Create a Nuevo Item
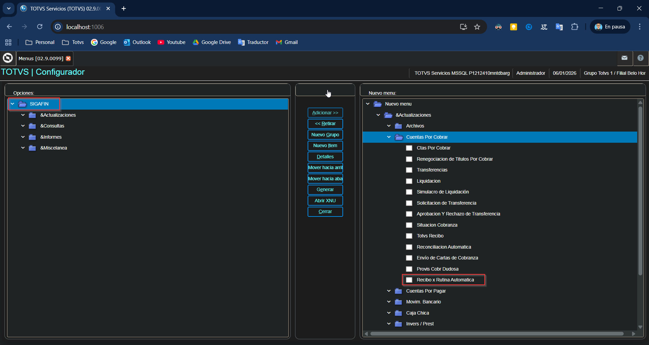Viewport: 649px width, 345px height. pyautogui.click(x=325, y=145)
